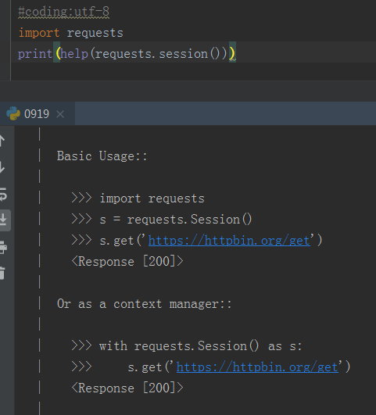376x415 pixels.
Task: Select the 0919 run tab
Action: tap(37, 114)
